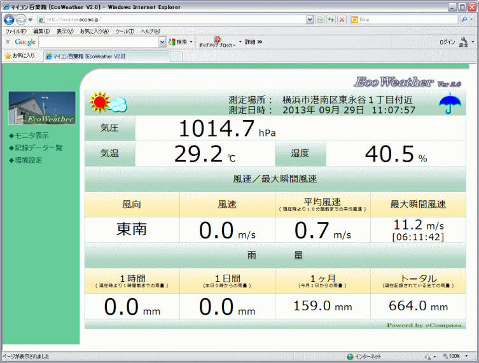
Task: Click the compatibility view icon in address bar
Action: coord(320,19)
